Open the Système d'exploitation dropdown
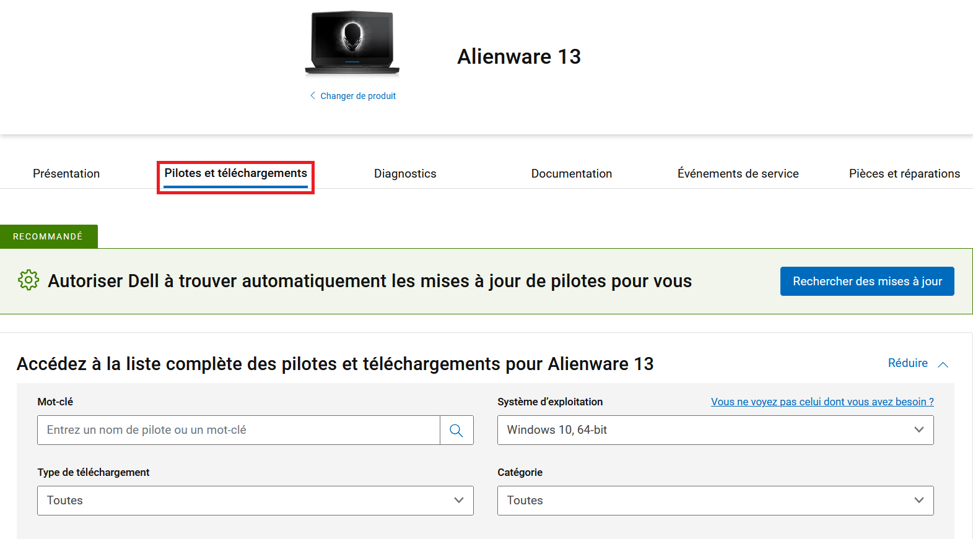Image resolution: width=973 pixels, height=539 pixels. click(x=715, y=430)
